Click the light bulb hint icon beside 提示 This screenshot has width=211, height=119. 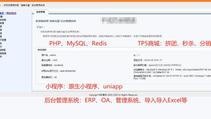pos(38,27)
